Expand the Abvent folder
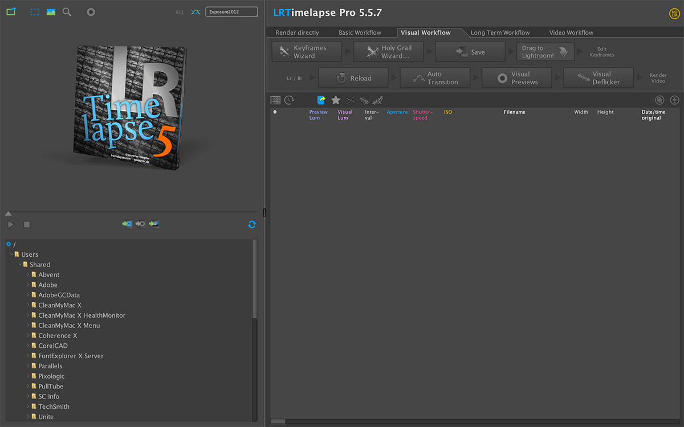The image size is (684, 427). pos(28,275)
